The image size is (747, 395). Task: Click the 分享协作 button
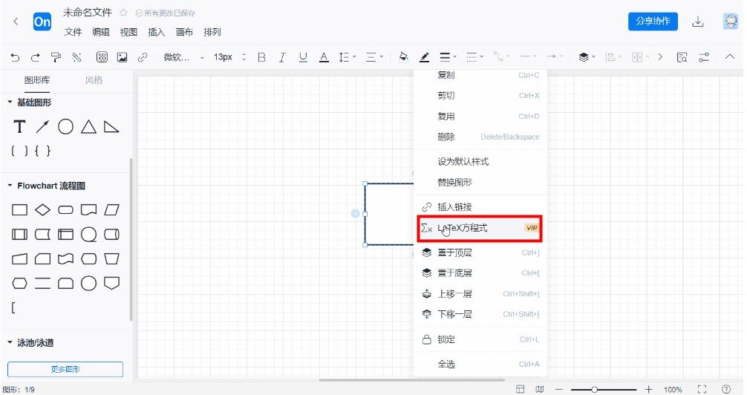tap(653, 22)
